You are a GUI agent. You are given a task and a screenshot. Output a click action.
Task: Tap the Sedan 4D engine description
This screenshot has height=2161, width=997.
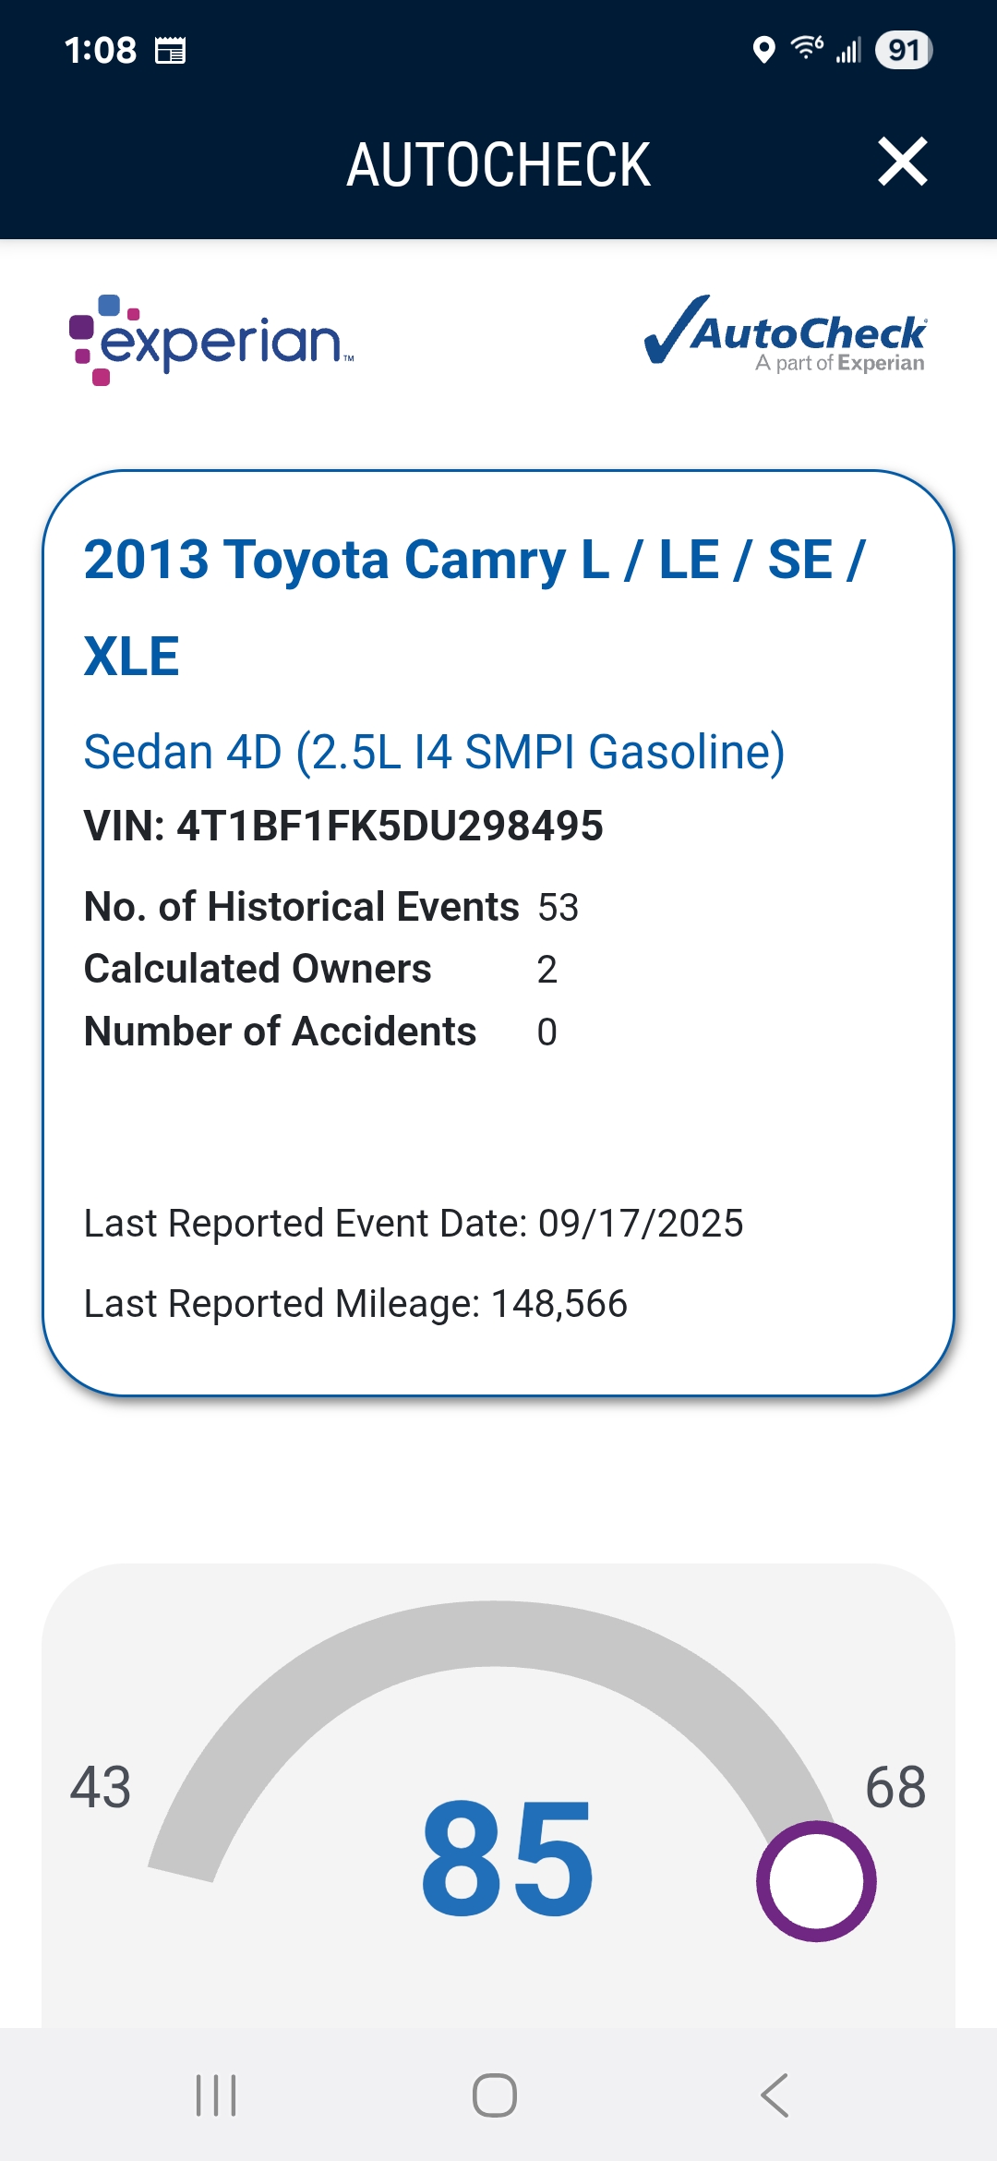click(434, 752)
